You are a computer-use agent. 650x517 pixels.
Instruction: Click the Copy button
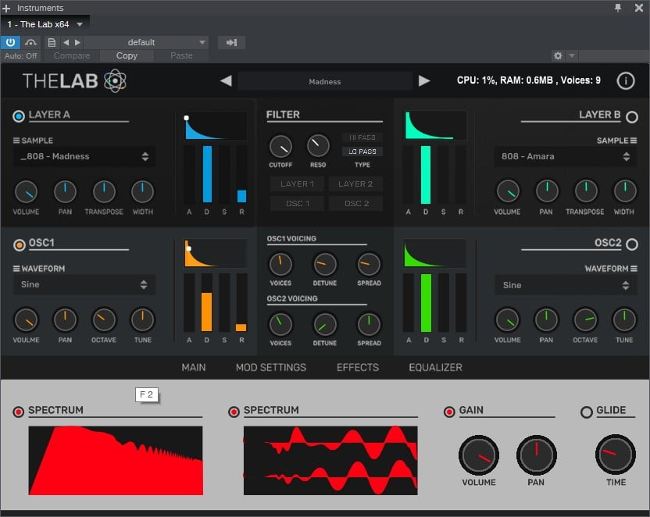pyautogui.click(x=127, y=55)
